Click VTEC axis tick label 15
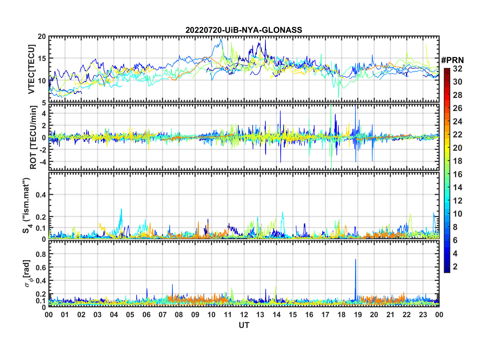Image resolution: width=488 pixels, height=341 pixels. tap(42, 58)
